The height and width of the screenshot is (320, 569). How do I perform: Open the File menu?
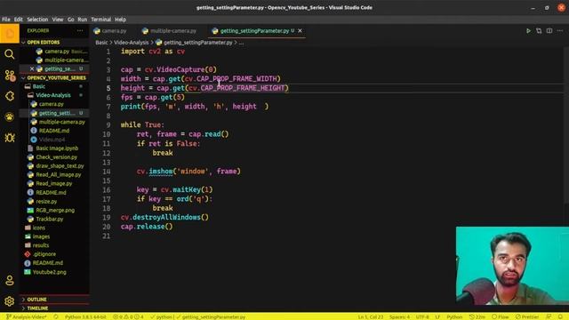(6, 20)
